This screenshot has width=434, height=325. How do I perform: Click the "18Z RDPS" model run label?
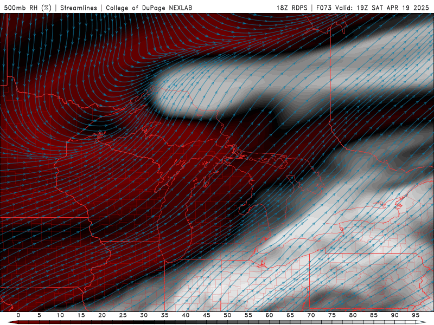pyautogui.click(x=292, y=8)
